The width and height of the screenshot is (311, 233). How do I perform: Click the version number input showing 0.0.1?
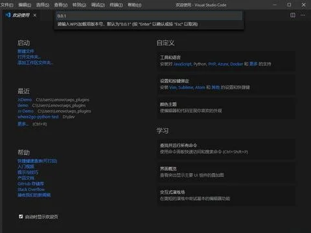pos(149,16)
